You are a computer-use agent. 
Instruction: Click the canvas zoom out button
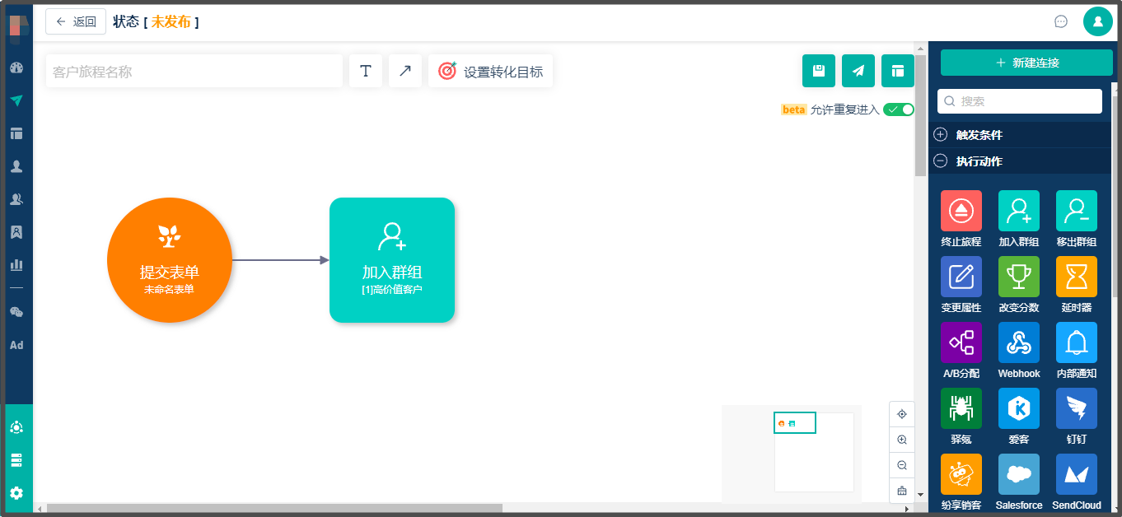[902, 465]
